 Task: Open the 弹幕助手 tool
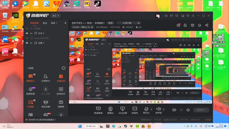[x=30, y=78]
